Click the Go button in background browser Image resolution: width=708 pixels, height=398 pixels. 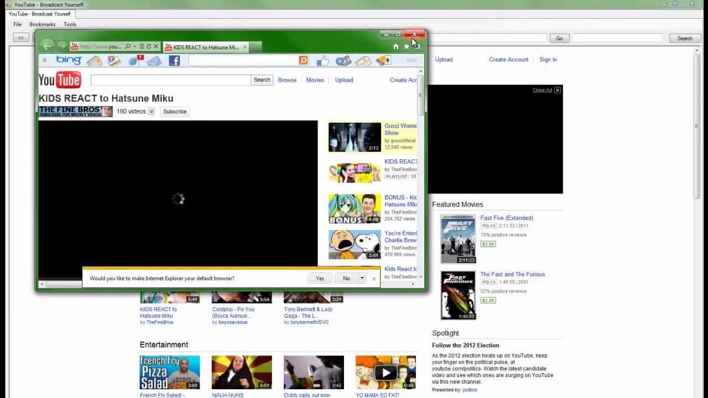tap(559, 38)
